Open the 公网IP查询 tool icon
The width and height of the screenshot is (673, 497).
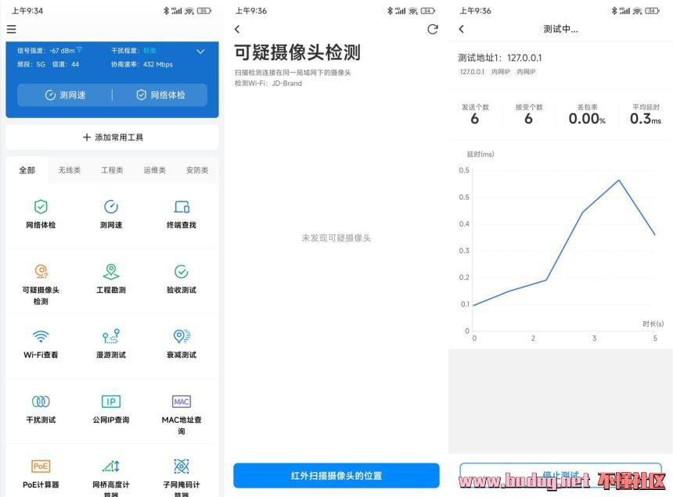coord(111,402)
